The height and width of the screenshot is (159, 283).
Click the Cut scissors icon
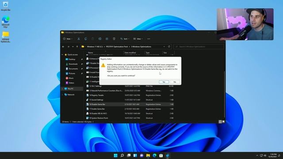pos(79,39)
